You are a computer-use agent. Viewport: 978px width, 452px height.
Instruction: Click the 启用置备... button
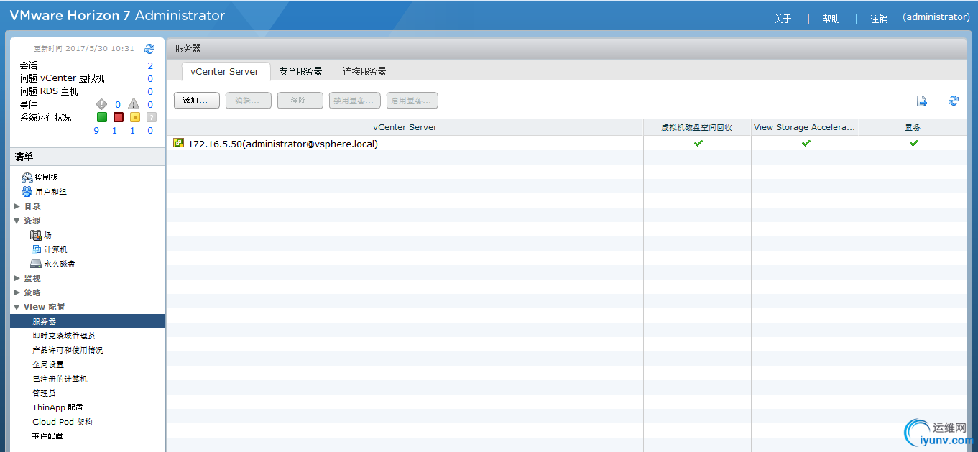tap(412, 101)
